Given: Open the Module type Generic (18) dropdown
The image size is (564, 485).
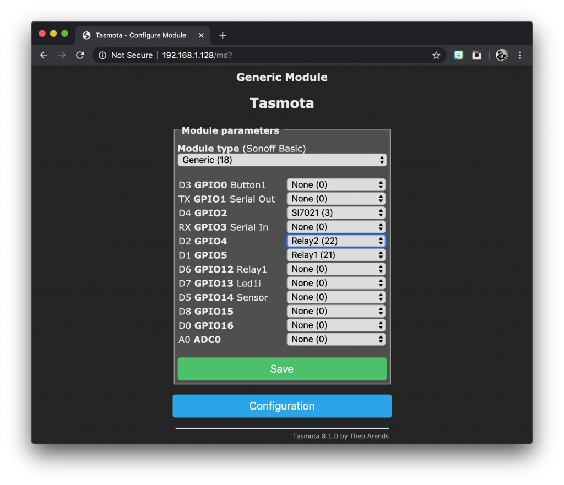Looking at the screenshot, I should tap(282, 160).
